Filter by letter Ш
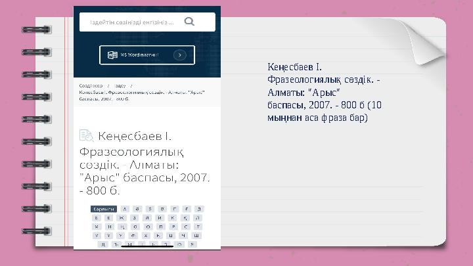 196,236
